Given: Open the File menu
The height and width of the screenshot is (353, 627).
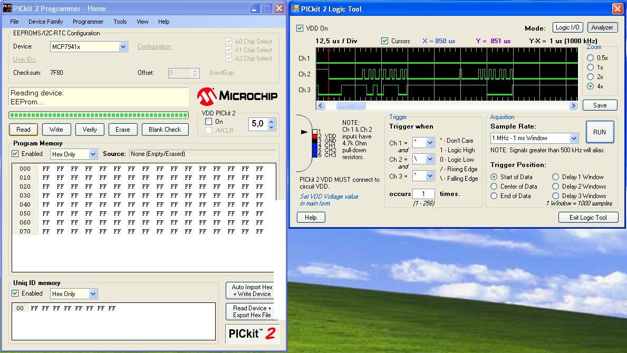Looking at the screenshot, I should click(x=14, y=22).
